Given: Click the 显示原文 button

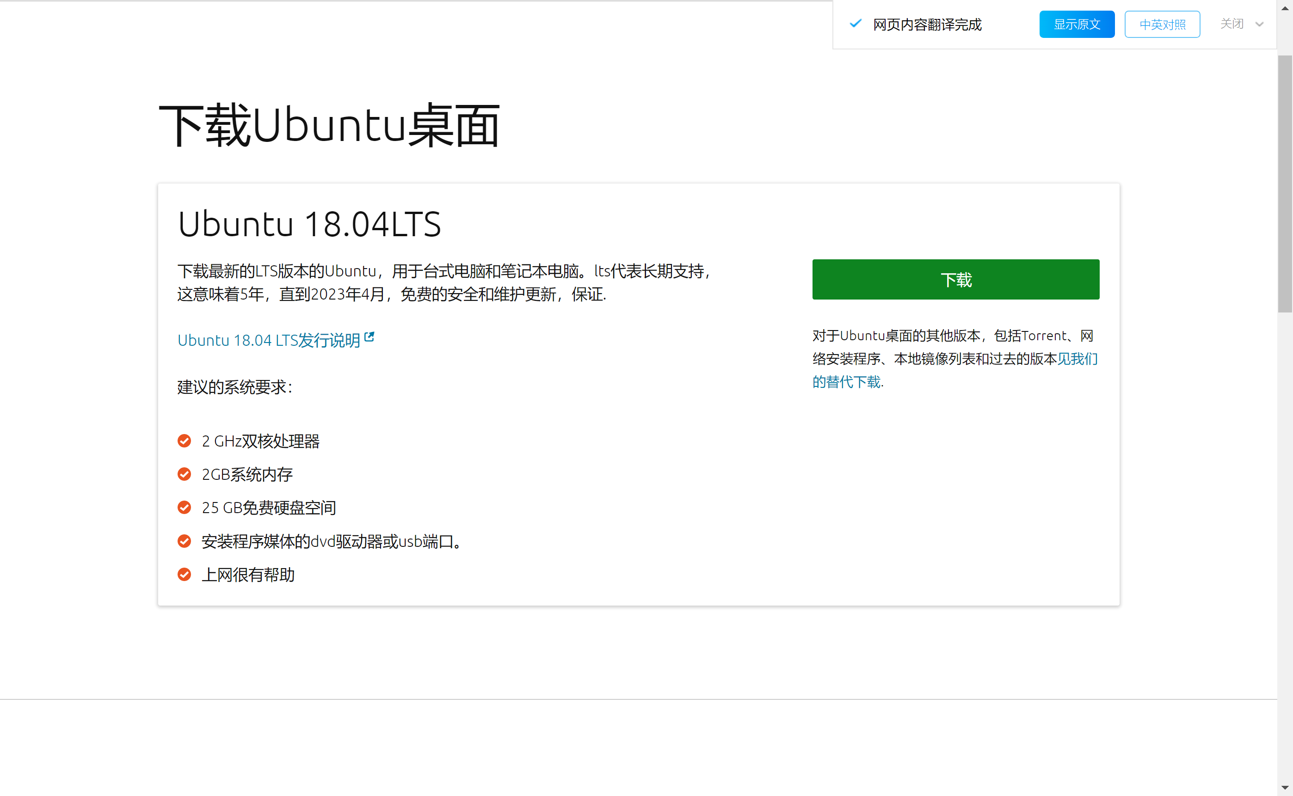Looking at the screenshot, I should [x=1077, y=24].
